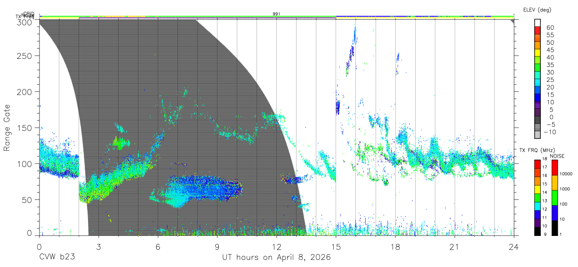This screenshot has height=267, width=578.
Task: Pick the lightest gray bottom swatch of ELEV colorbar
Action: [x=538, y=136]
